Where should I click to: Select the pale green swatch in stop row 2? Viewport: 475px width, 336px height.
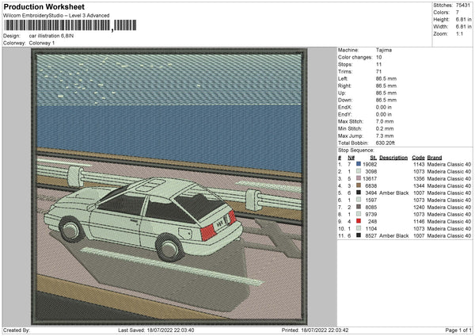[359, 171]
